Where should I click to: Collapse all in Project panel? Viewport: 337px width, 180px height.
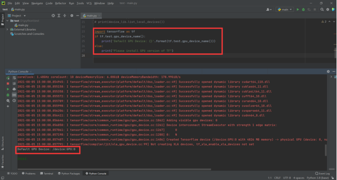click(64, 16)
